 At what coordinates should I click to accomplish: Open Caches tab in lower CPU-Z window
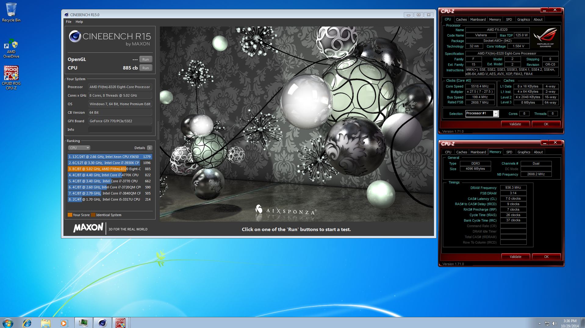(x=461, y=152)
